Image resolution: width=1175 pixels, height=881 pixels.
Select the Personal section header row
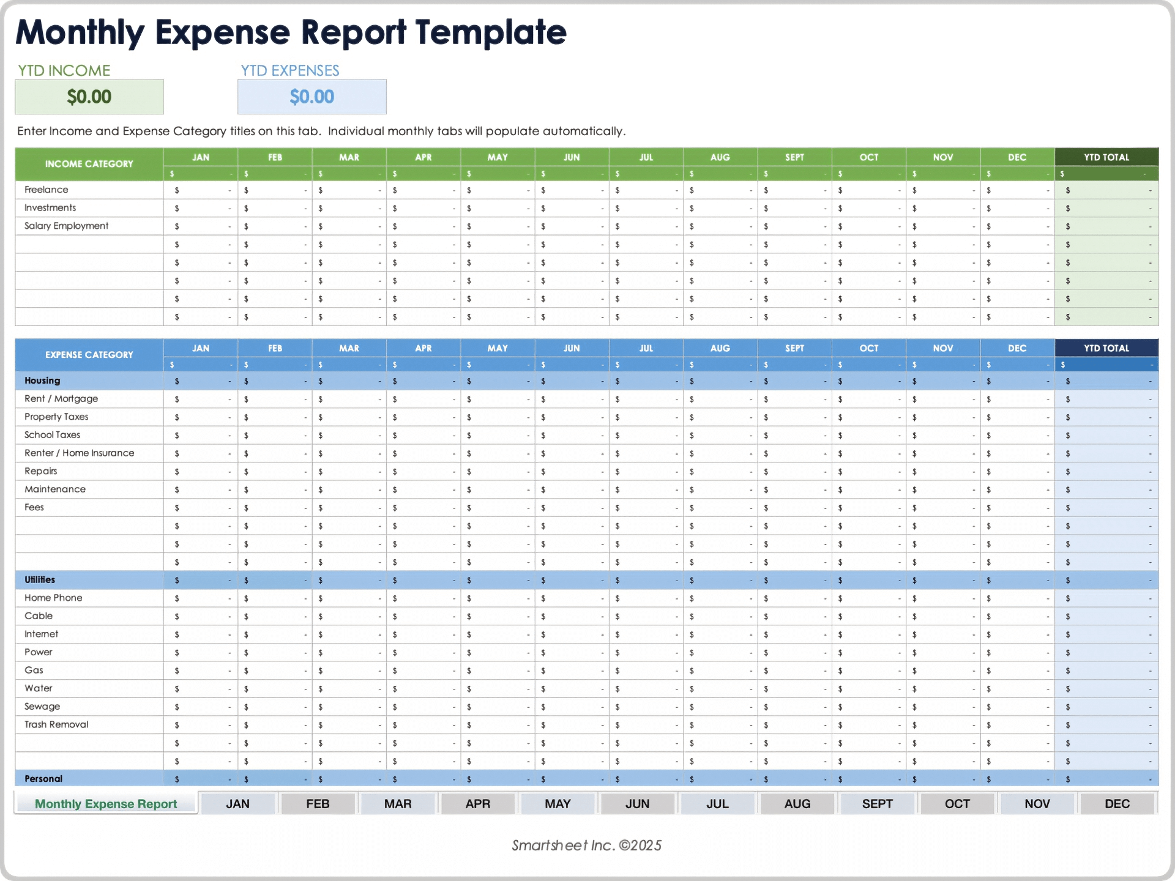(89, 778)
